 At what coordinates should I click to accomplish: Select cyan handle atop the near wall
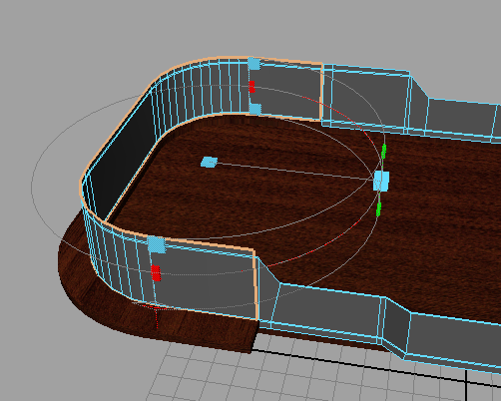[157, 244]
